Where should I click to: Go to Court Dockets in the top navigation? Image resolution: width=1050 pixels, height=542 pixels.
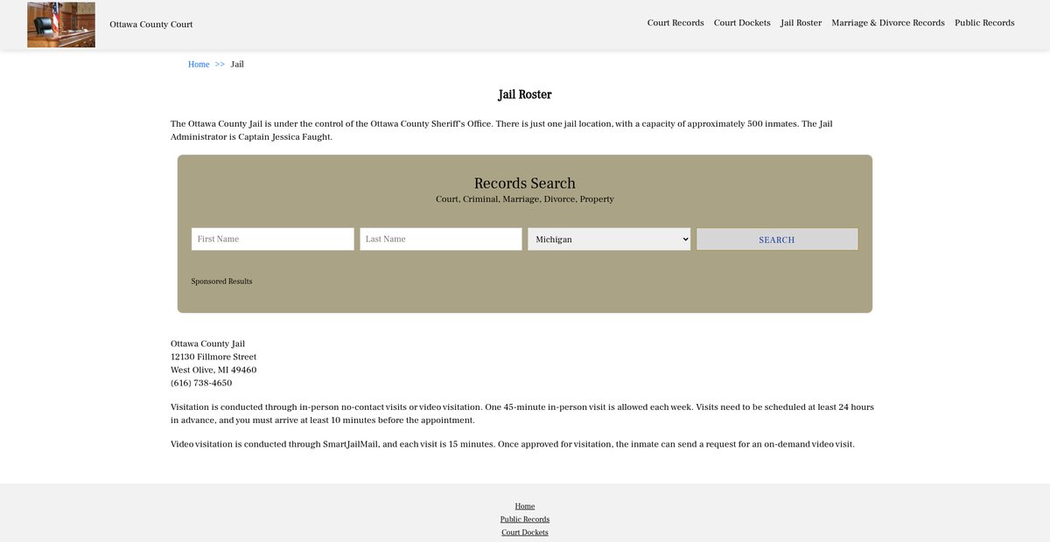coord(742,23)
